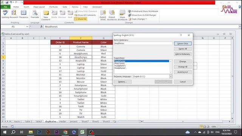Click the Protect Sheet icon
The width and height of the screenshot is (242, 136).
pyautogui.click(x=103, y=15)
